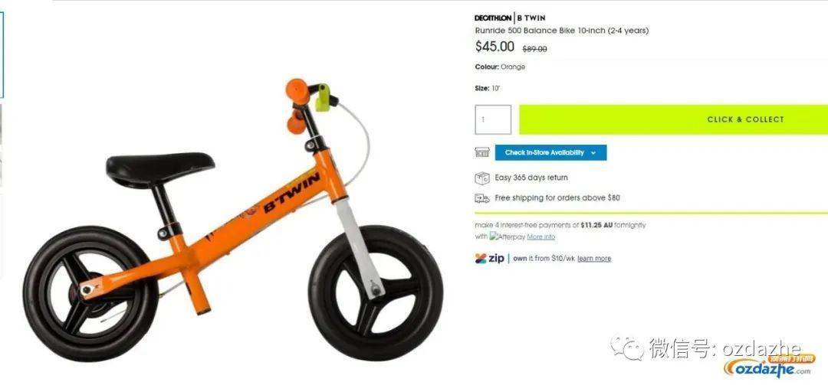828x385 pixels.
Task: Click the Decathlon brand logo
Action: click(x=493, y=18)
